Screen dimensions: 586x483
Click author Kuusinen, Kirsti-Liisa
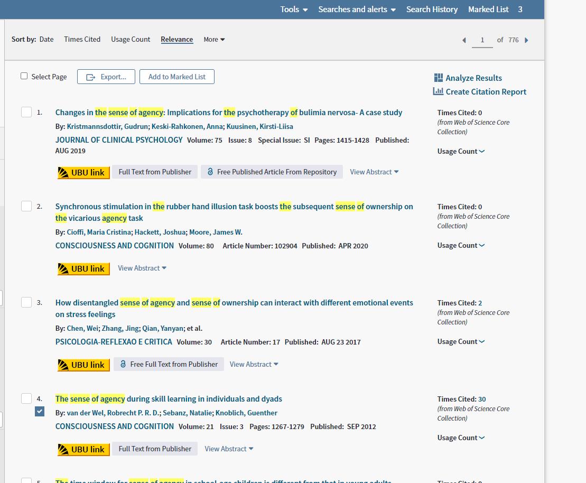pos(260,126)
